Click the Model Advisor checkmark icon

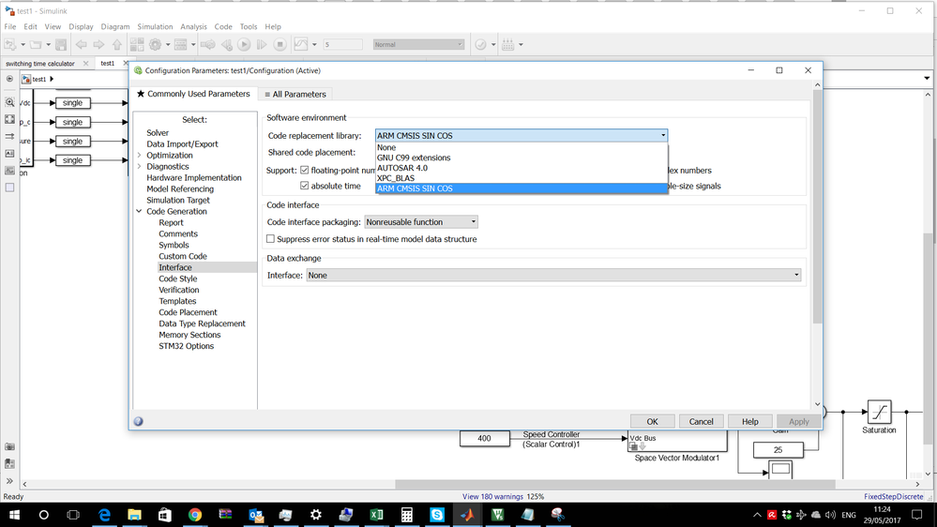[480, 44]
